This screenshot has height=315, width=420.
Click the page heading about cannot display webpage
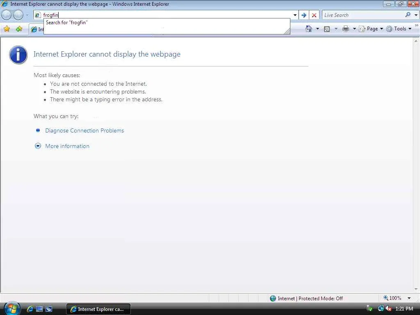click(107, 54)
